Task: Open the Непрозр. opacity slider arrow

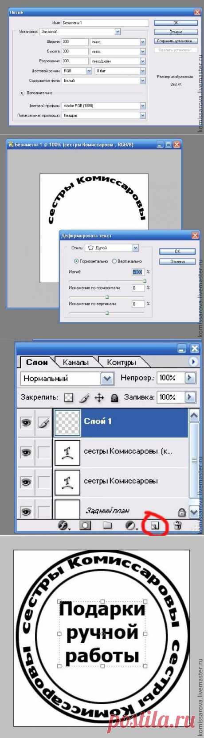Action: (x=190, y=378)
